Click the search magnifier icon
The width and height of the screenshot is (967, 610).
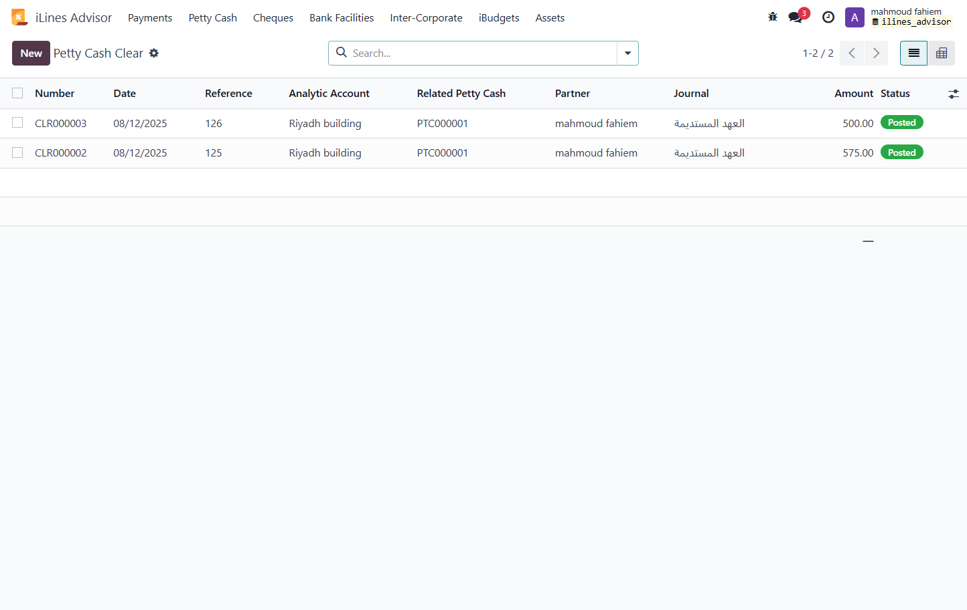point(342,52)
